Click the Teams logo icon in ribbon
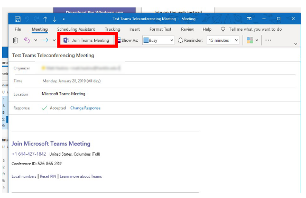 coord(66,40)
